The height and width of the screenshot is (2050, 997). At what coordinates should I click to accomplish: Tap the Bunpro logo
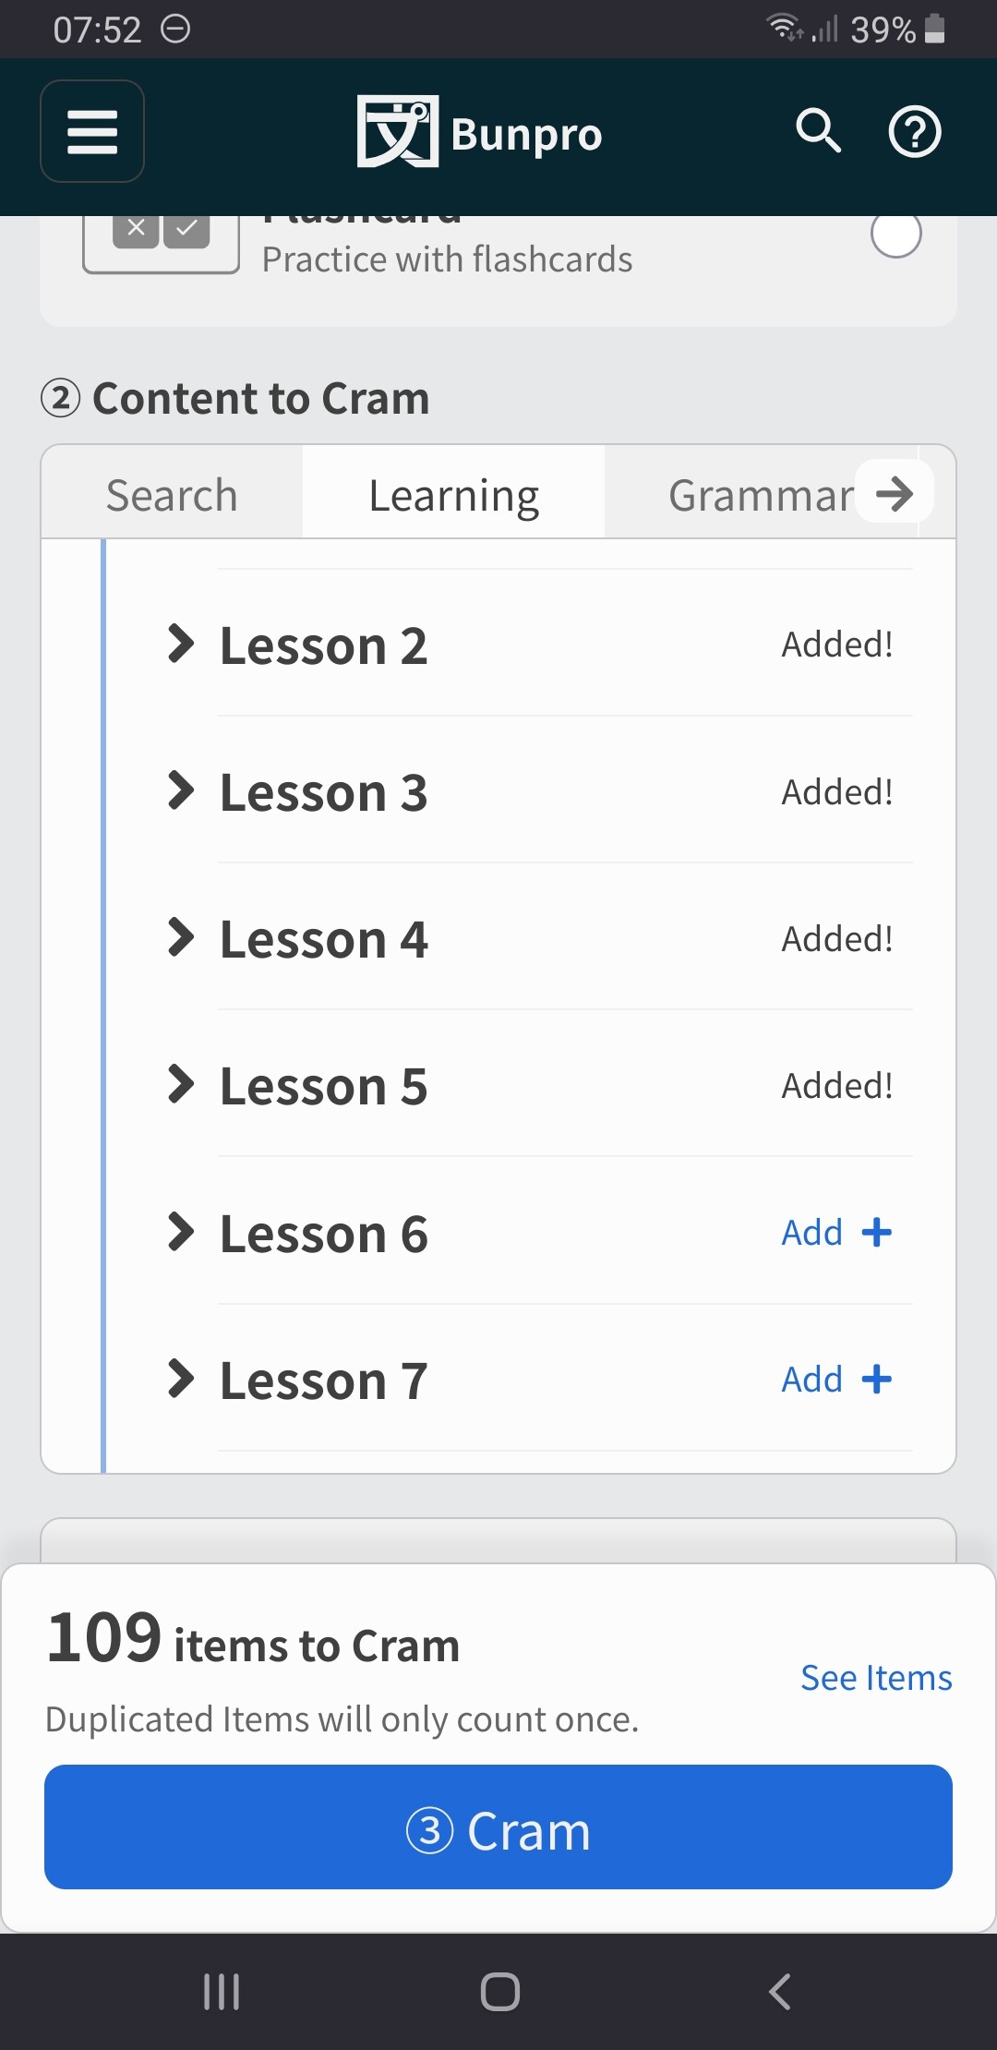click(480, 132)
